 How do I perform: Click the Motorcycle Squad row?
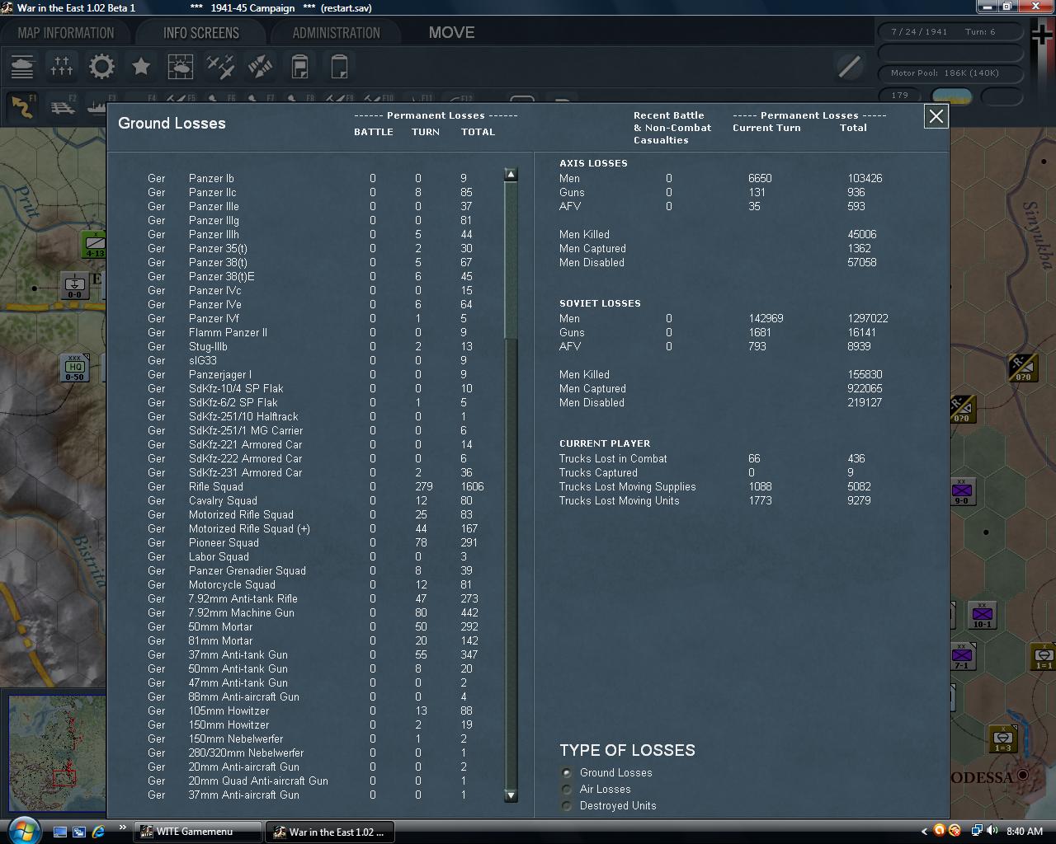click(x=318, y=584)
